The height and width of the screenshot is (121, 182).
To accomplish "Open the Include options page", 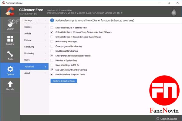I will click(x=34, y=34).
